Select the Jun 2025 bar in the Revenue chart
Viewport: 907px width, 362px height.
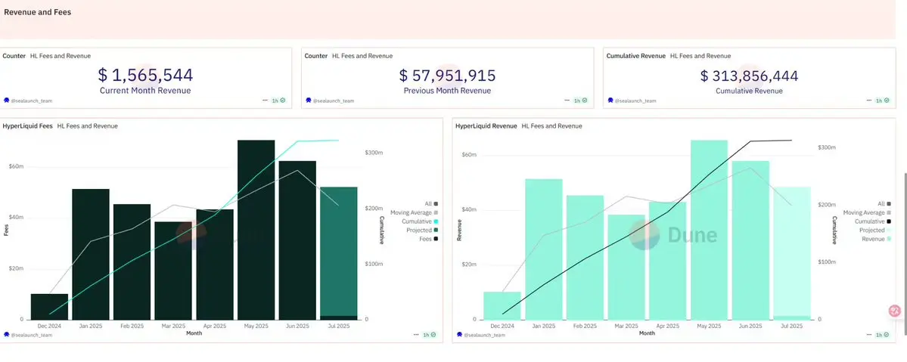click(x=751, y=240)
